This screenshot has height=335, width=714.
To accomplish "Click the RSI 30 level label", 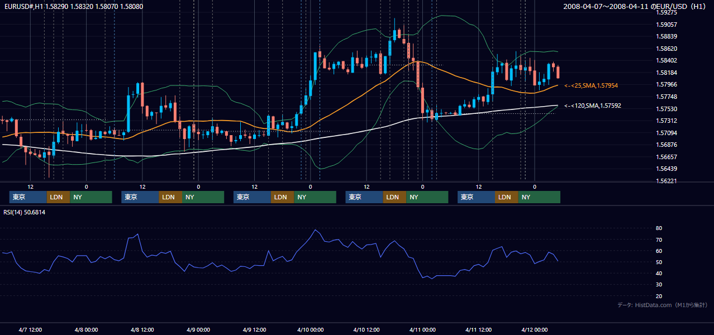I will pos(659,285).
